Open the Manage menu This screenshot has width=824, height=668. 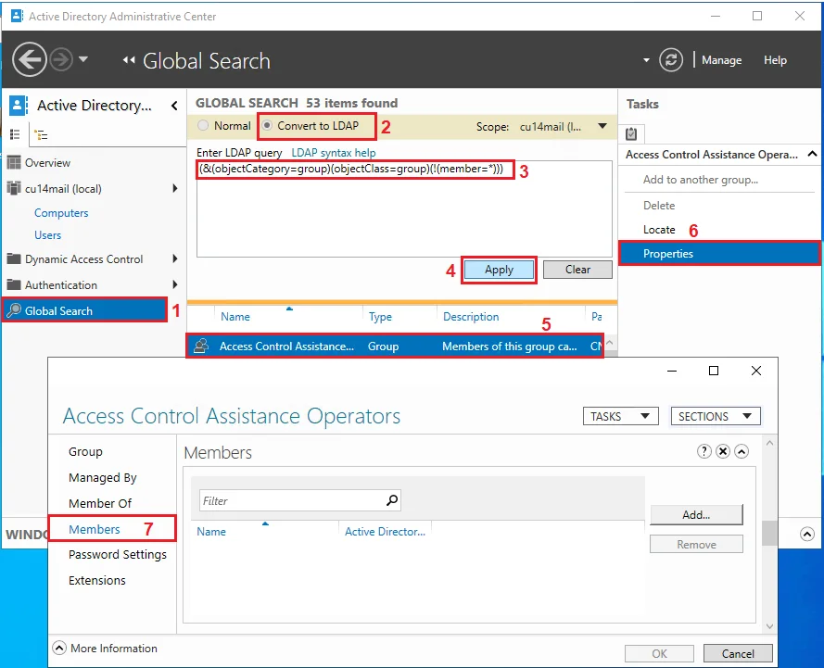coord(721,60)
